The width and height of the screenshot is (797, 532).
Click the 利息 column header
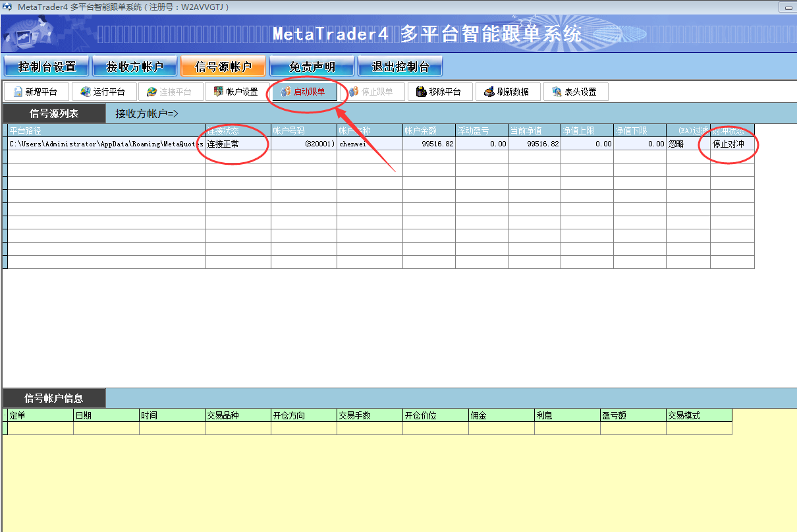pos(567,415)
